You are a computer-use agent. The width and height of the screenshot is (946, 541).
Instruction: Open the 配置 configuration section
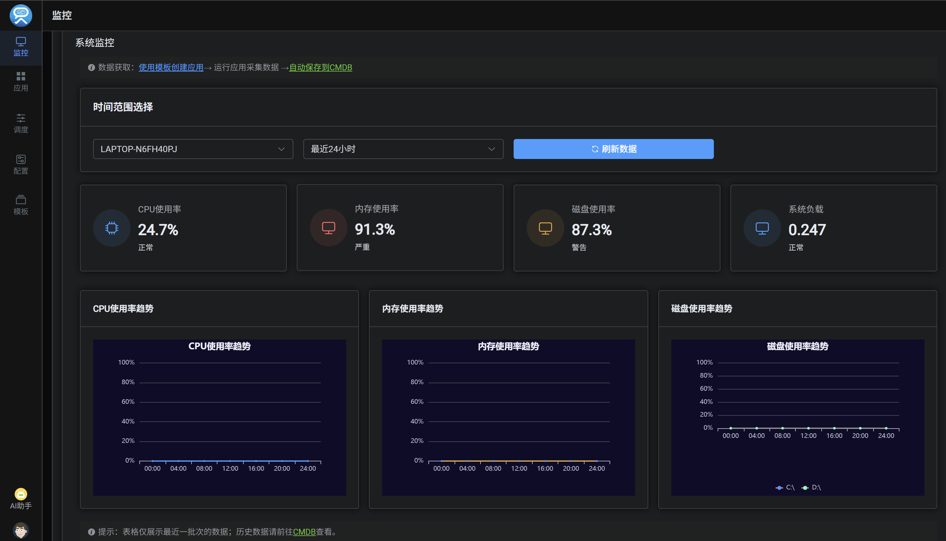[21, 165]
